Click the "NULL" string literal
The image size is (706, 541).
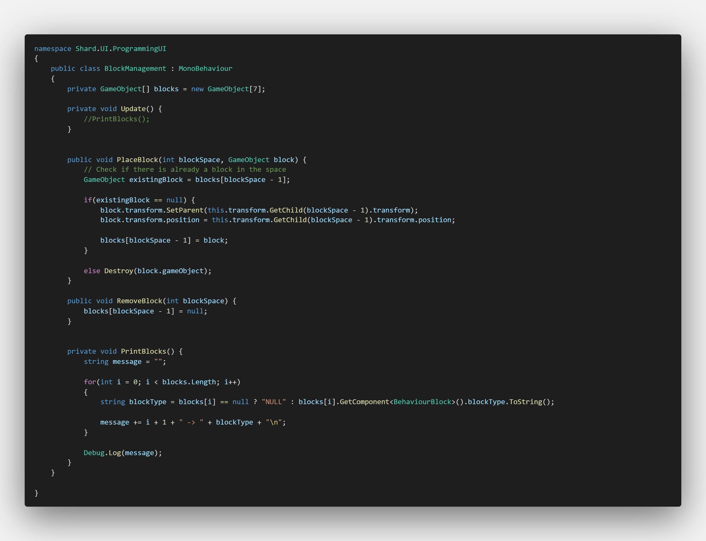[x=274, y=402]
